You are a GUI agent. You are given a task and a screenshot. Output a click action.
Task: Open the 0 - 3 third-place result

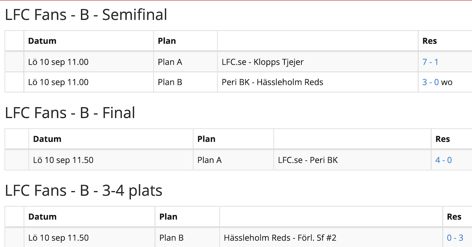click(455, 238)
